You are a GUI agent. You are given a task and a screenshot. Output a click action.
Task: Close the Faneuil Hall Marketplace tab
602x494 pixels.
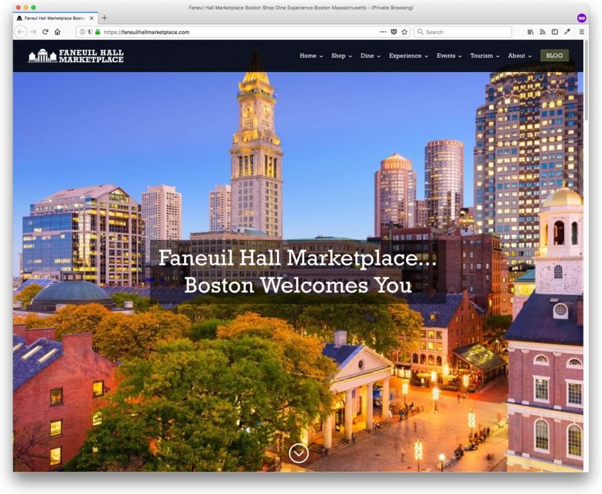[91, 18]
